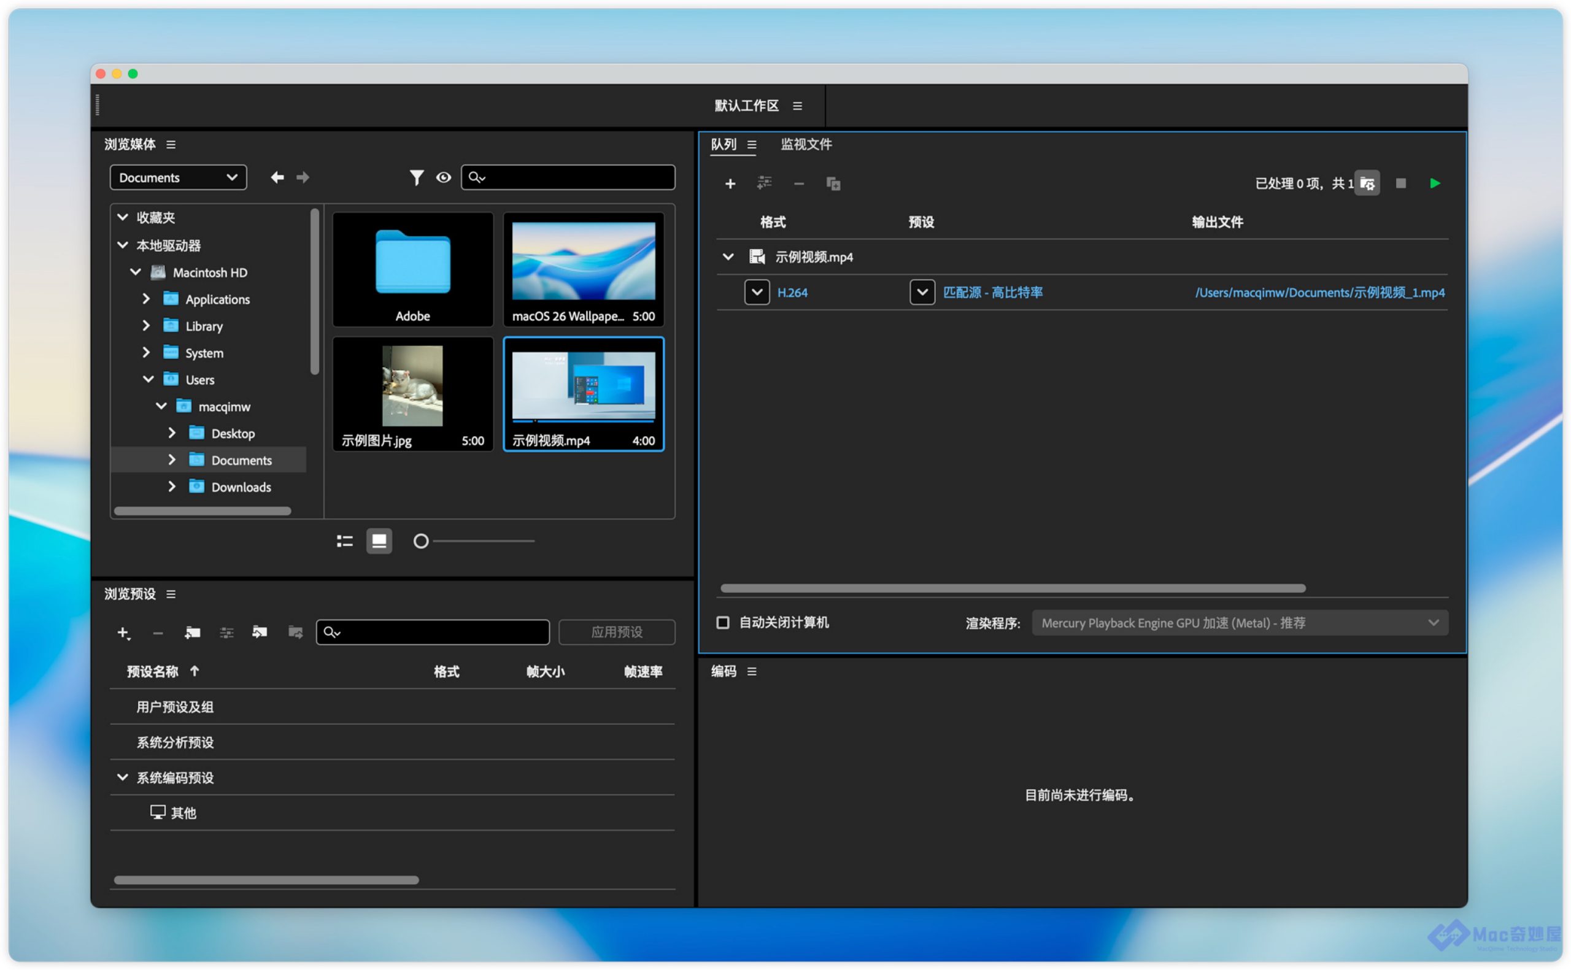The width and height of the screenshot is (1571, 970).
Task: Click the 匹配源 - 高比特率 preset link
Action: (x=992, y=293)
